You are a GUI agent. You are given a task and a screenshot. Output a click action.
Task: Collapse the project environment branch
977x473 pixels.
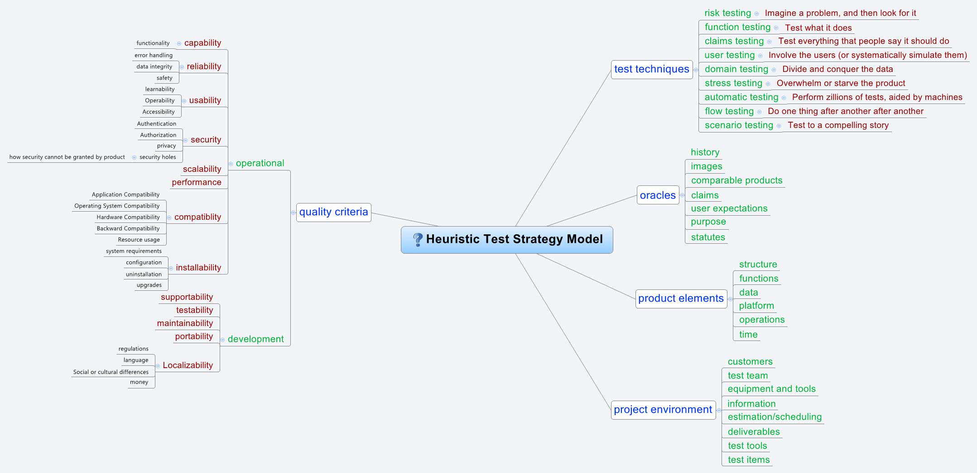[719, 410]
